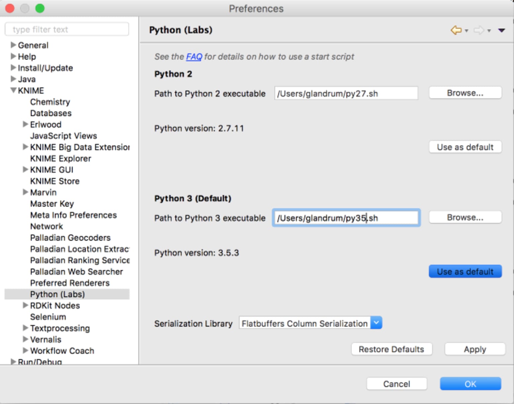Screen dimensions: 514x404
Task: Select the Install/Update tree item label
Action: [46, 68]
